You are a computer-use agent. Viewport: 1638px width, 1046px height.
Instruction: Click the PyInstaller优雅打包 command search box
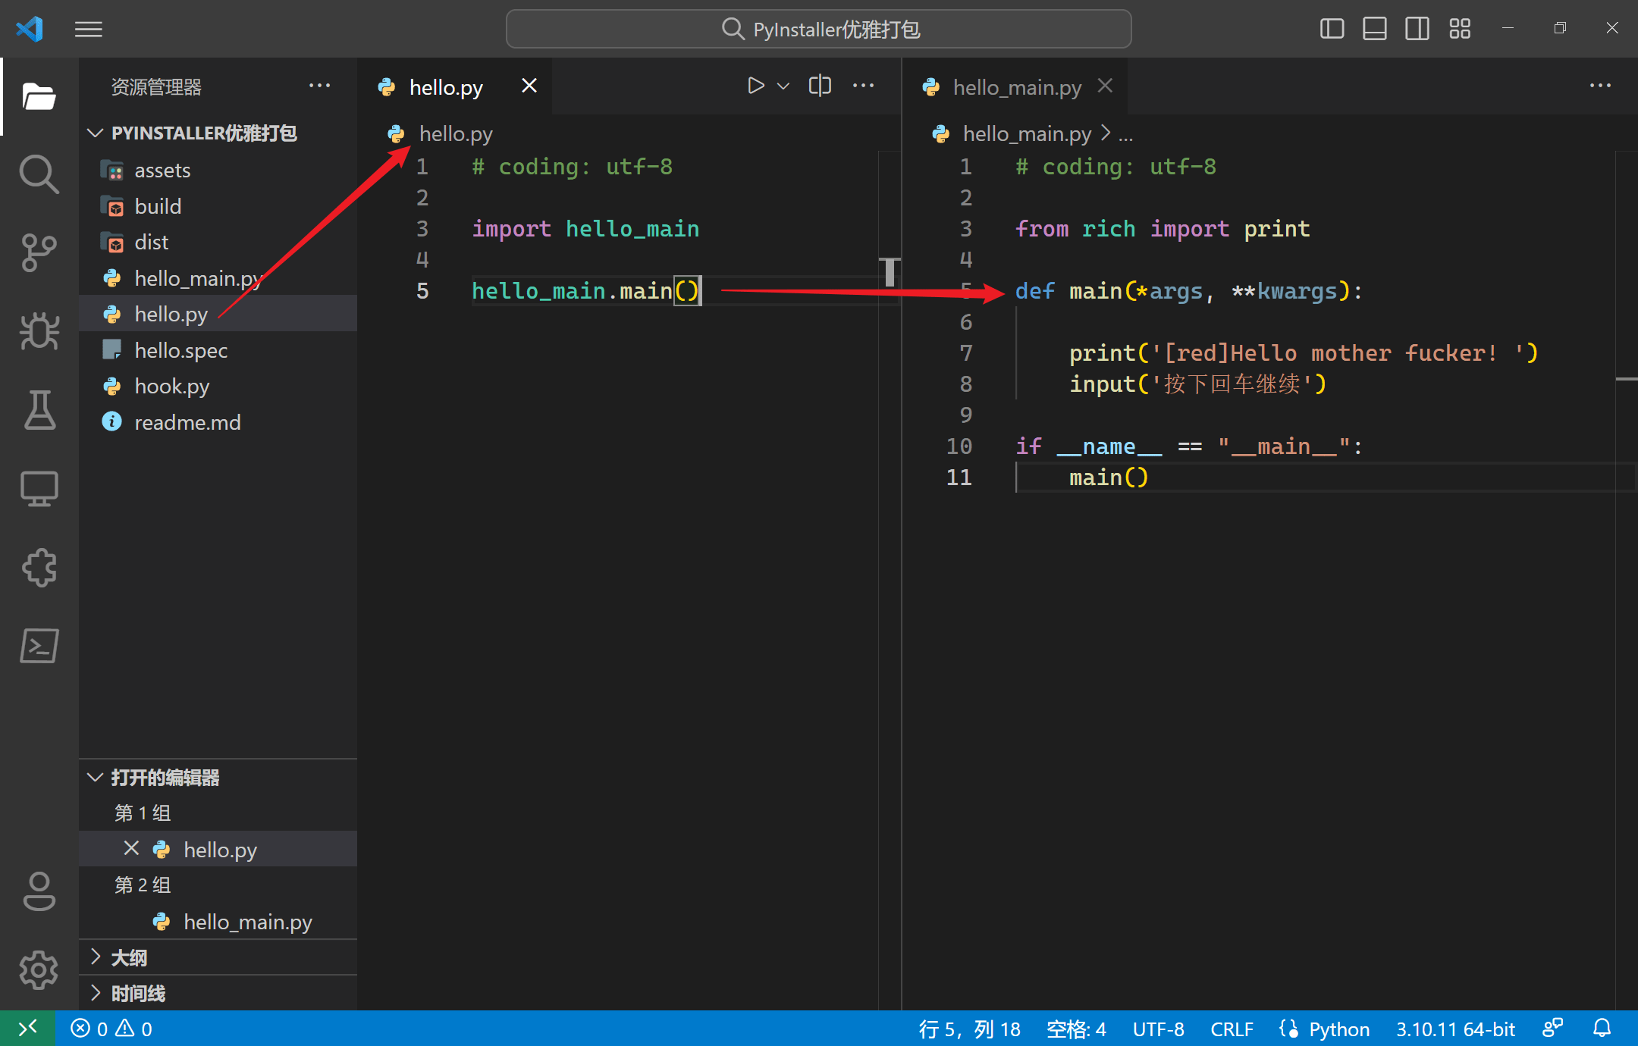819,29
